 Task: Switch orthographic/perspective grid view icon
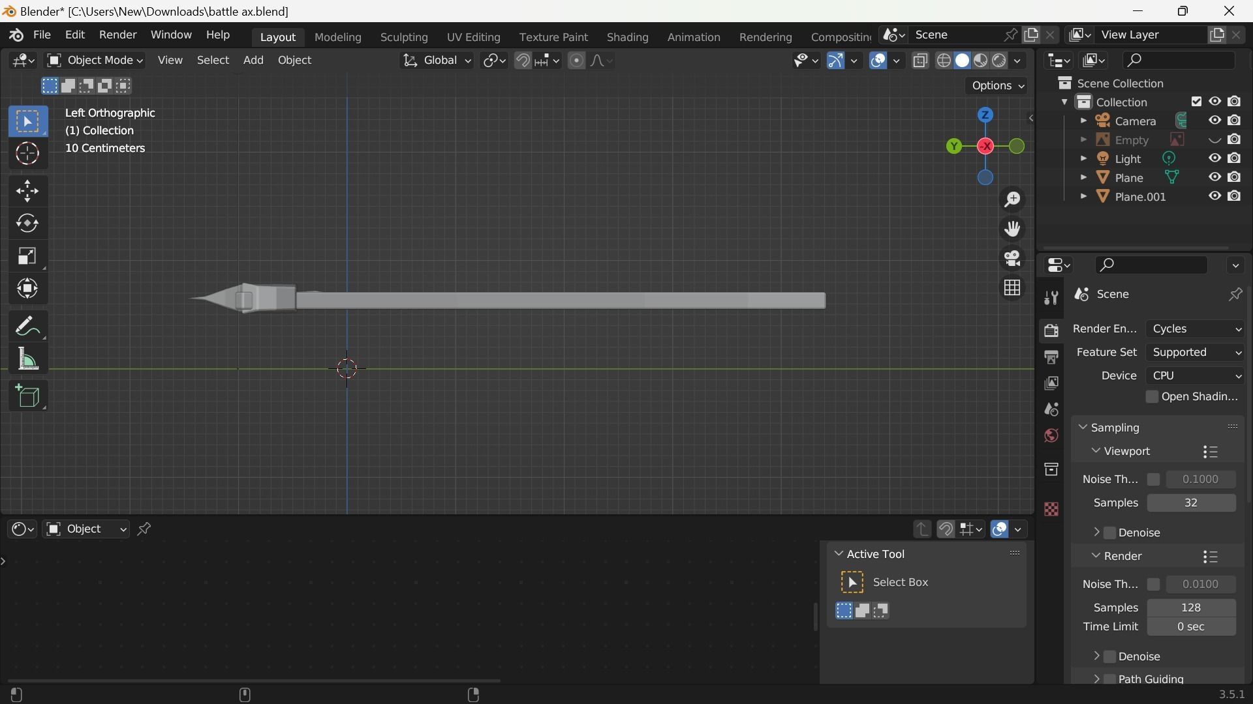pos(1012,288)
